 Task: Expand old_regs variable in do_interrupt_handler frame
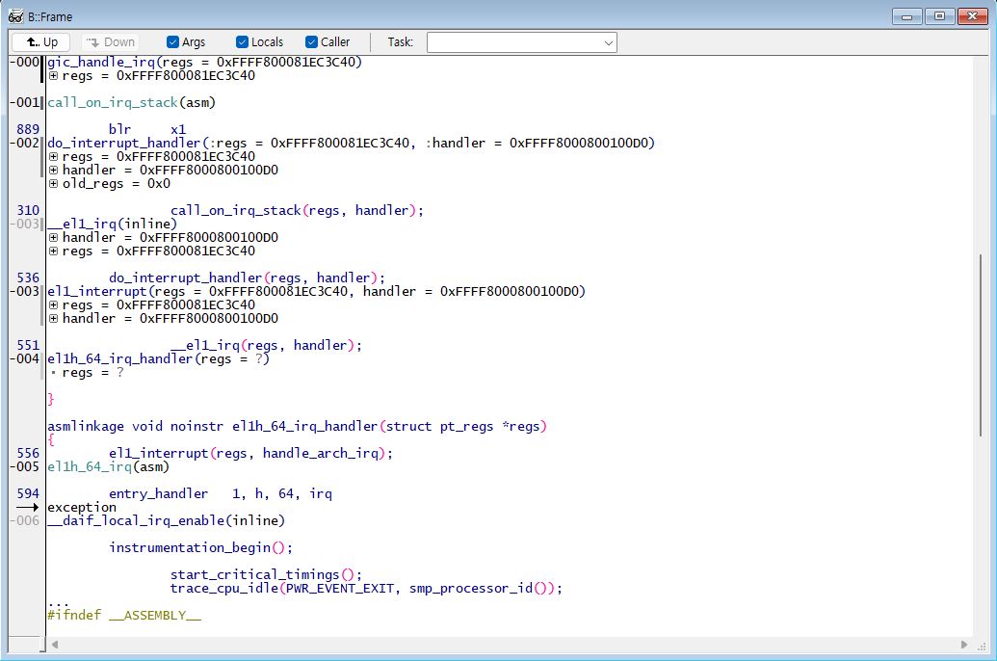tap(53, 183)
